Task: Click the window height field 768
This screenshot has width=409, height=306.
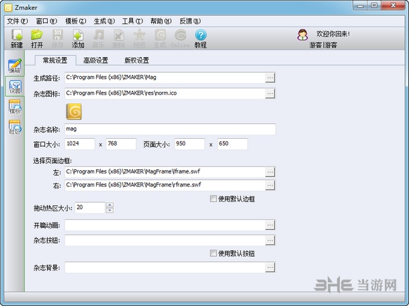Action: point(121,144)
